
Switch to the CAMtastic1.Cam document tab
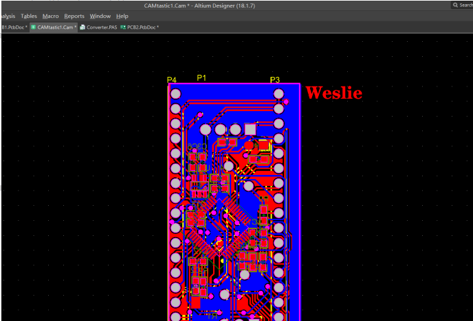(x=54, y=27)
